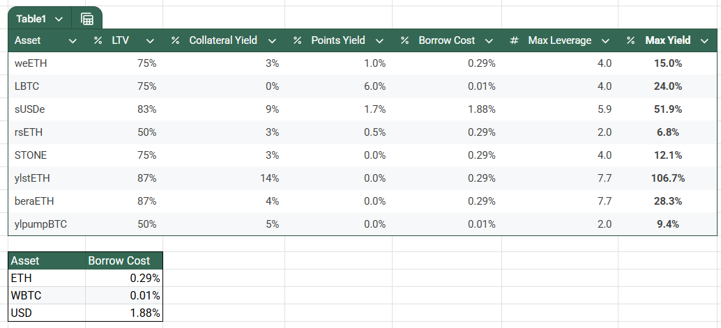Open the Collateral Yield column dropdown
This screenshot has width=721, height=328.
(272, 41)
